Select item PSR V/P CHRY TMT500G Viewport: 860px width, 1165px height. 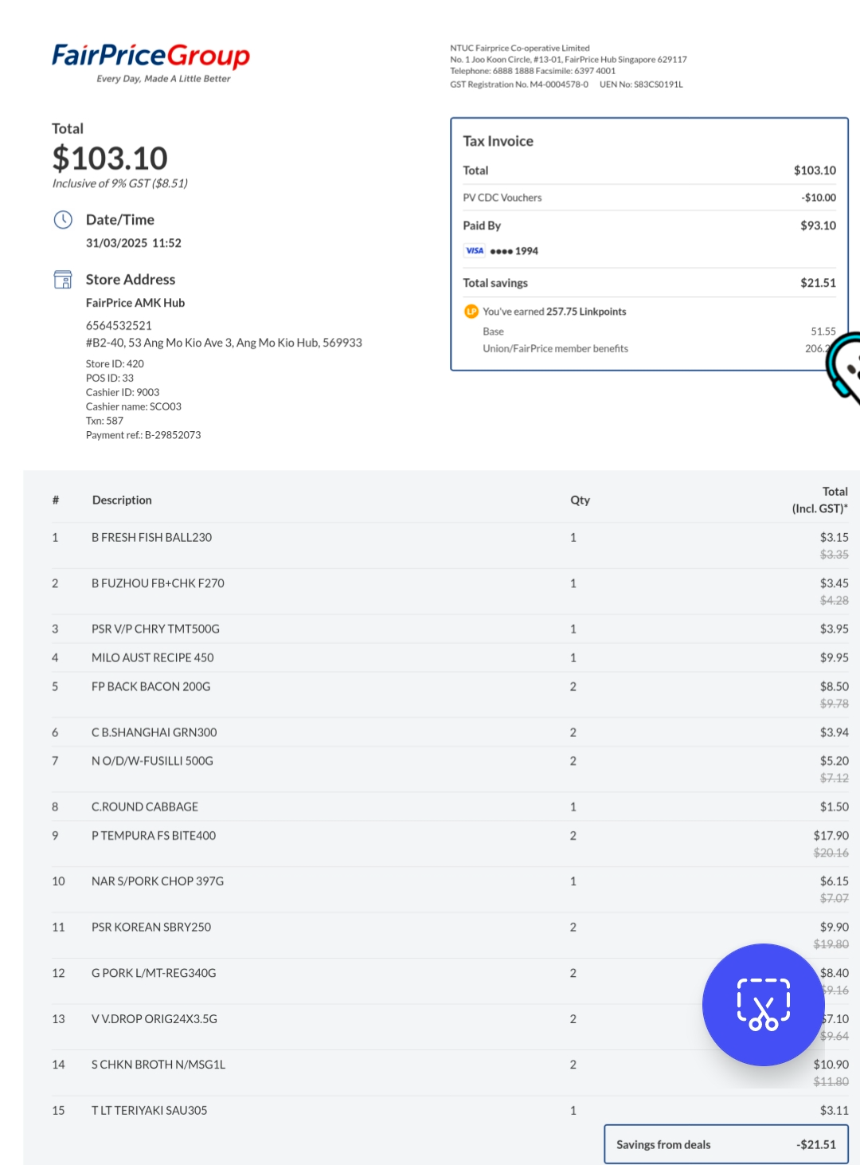pos(155,629)
